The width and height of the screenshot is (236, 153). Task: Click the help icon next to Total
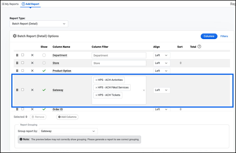(x=199, y=47)
